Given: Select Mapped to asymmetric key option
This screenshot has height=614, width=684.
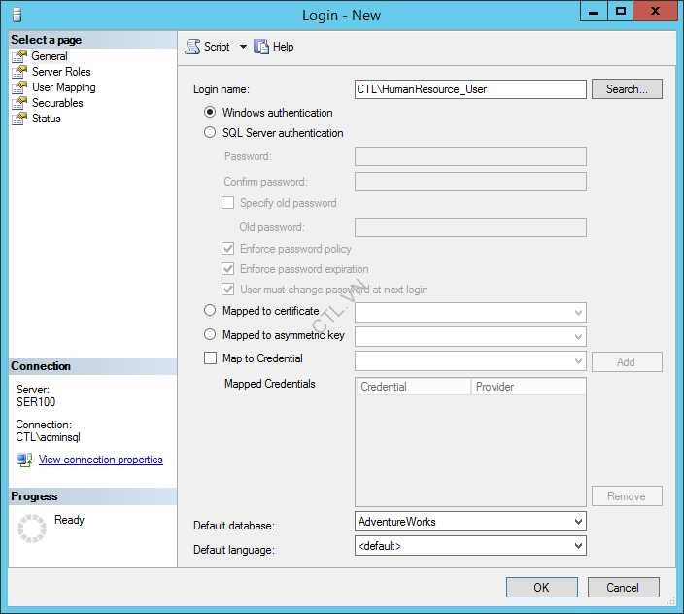Looking at the screenshot, I should tap(210, 334).
